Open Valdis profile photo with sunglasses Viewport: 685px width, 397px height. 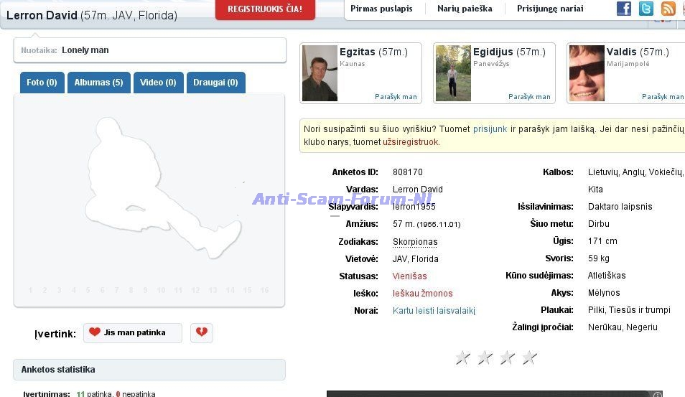point(587,73)
